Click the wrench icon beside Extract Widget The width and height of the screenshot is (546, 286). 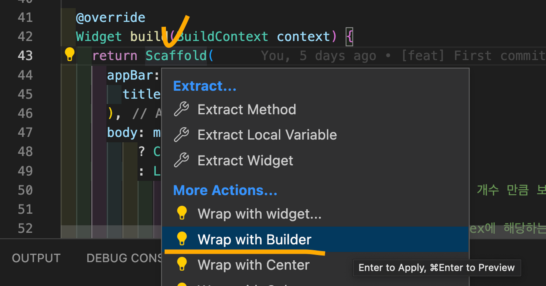pyautogui.click(x=181, y=160)
